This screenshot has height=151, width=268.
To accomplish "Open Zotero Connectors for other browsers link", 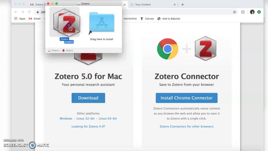I will click(x=186, y=127).
